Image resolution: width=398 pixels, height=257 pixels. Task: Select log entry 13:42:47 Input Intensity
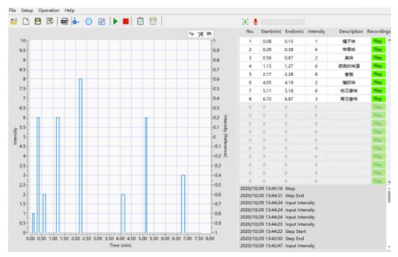click(278, 246)
